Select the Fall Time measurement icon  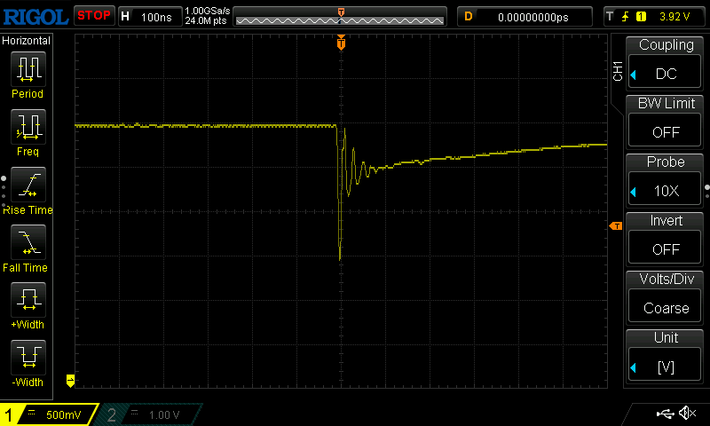[28, 242]
